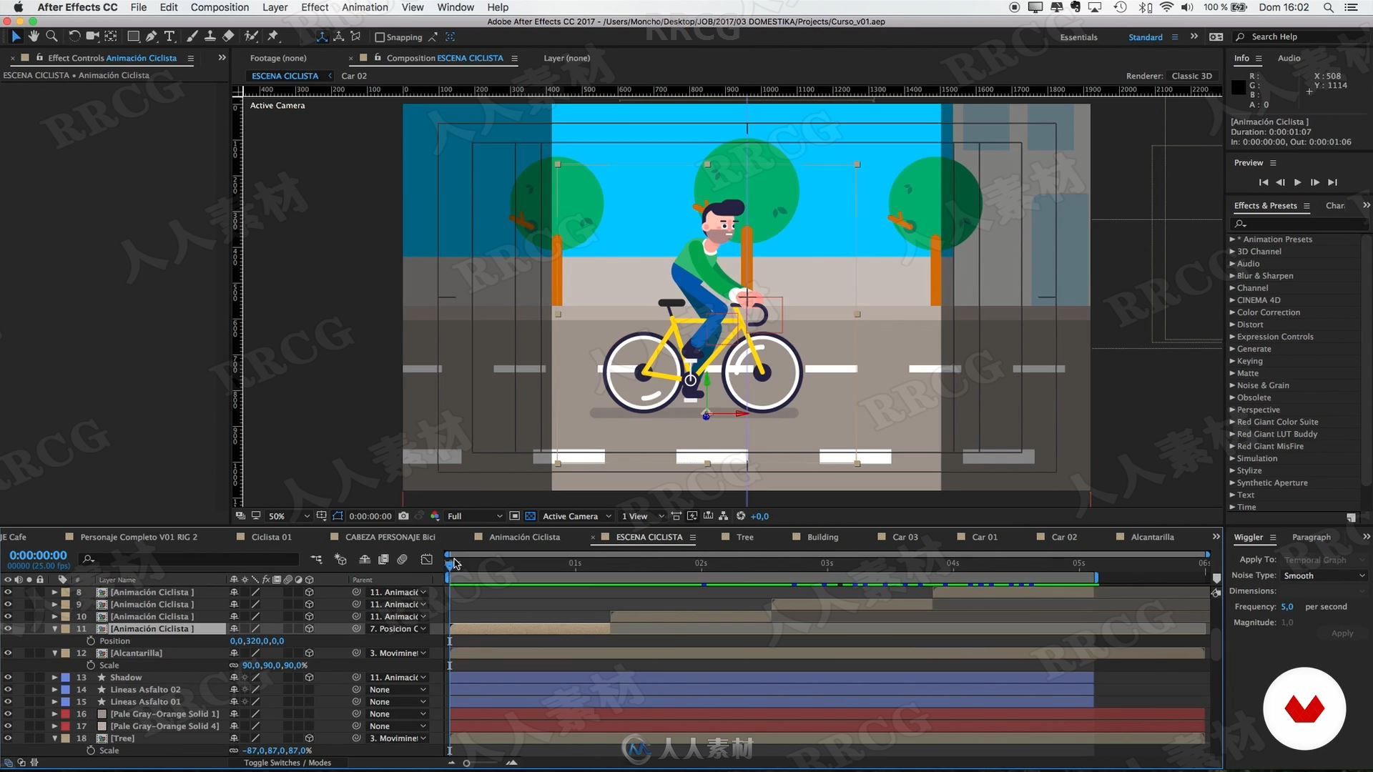Click the RAM Preview play button
1373x772 pixels.
pos(1296,182)
